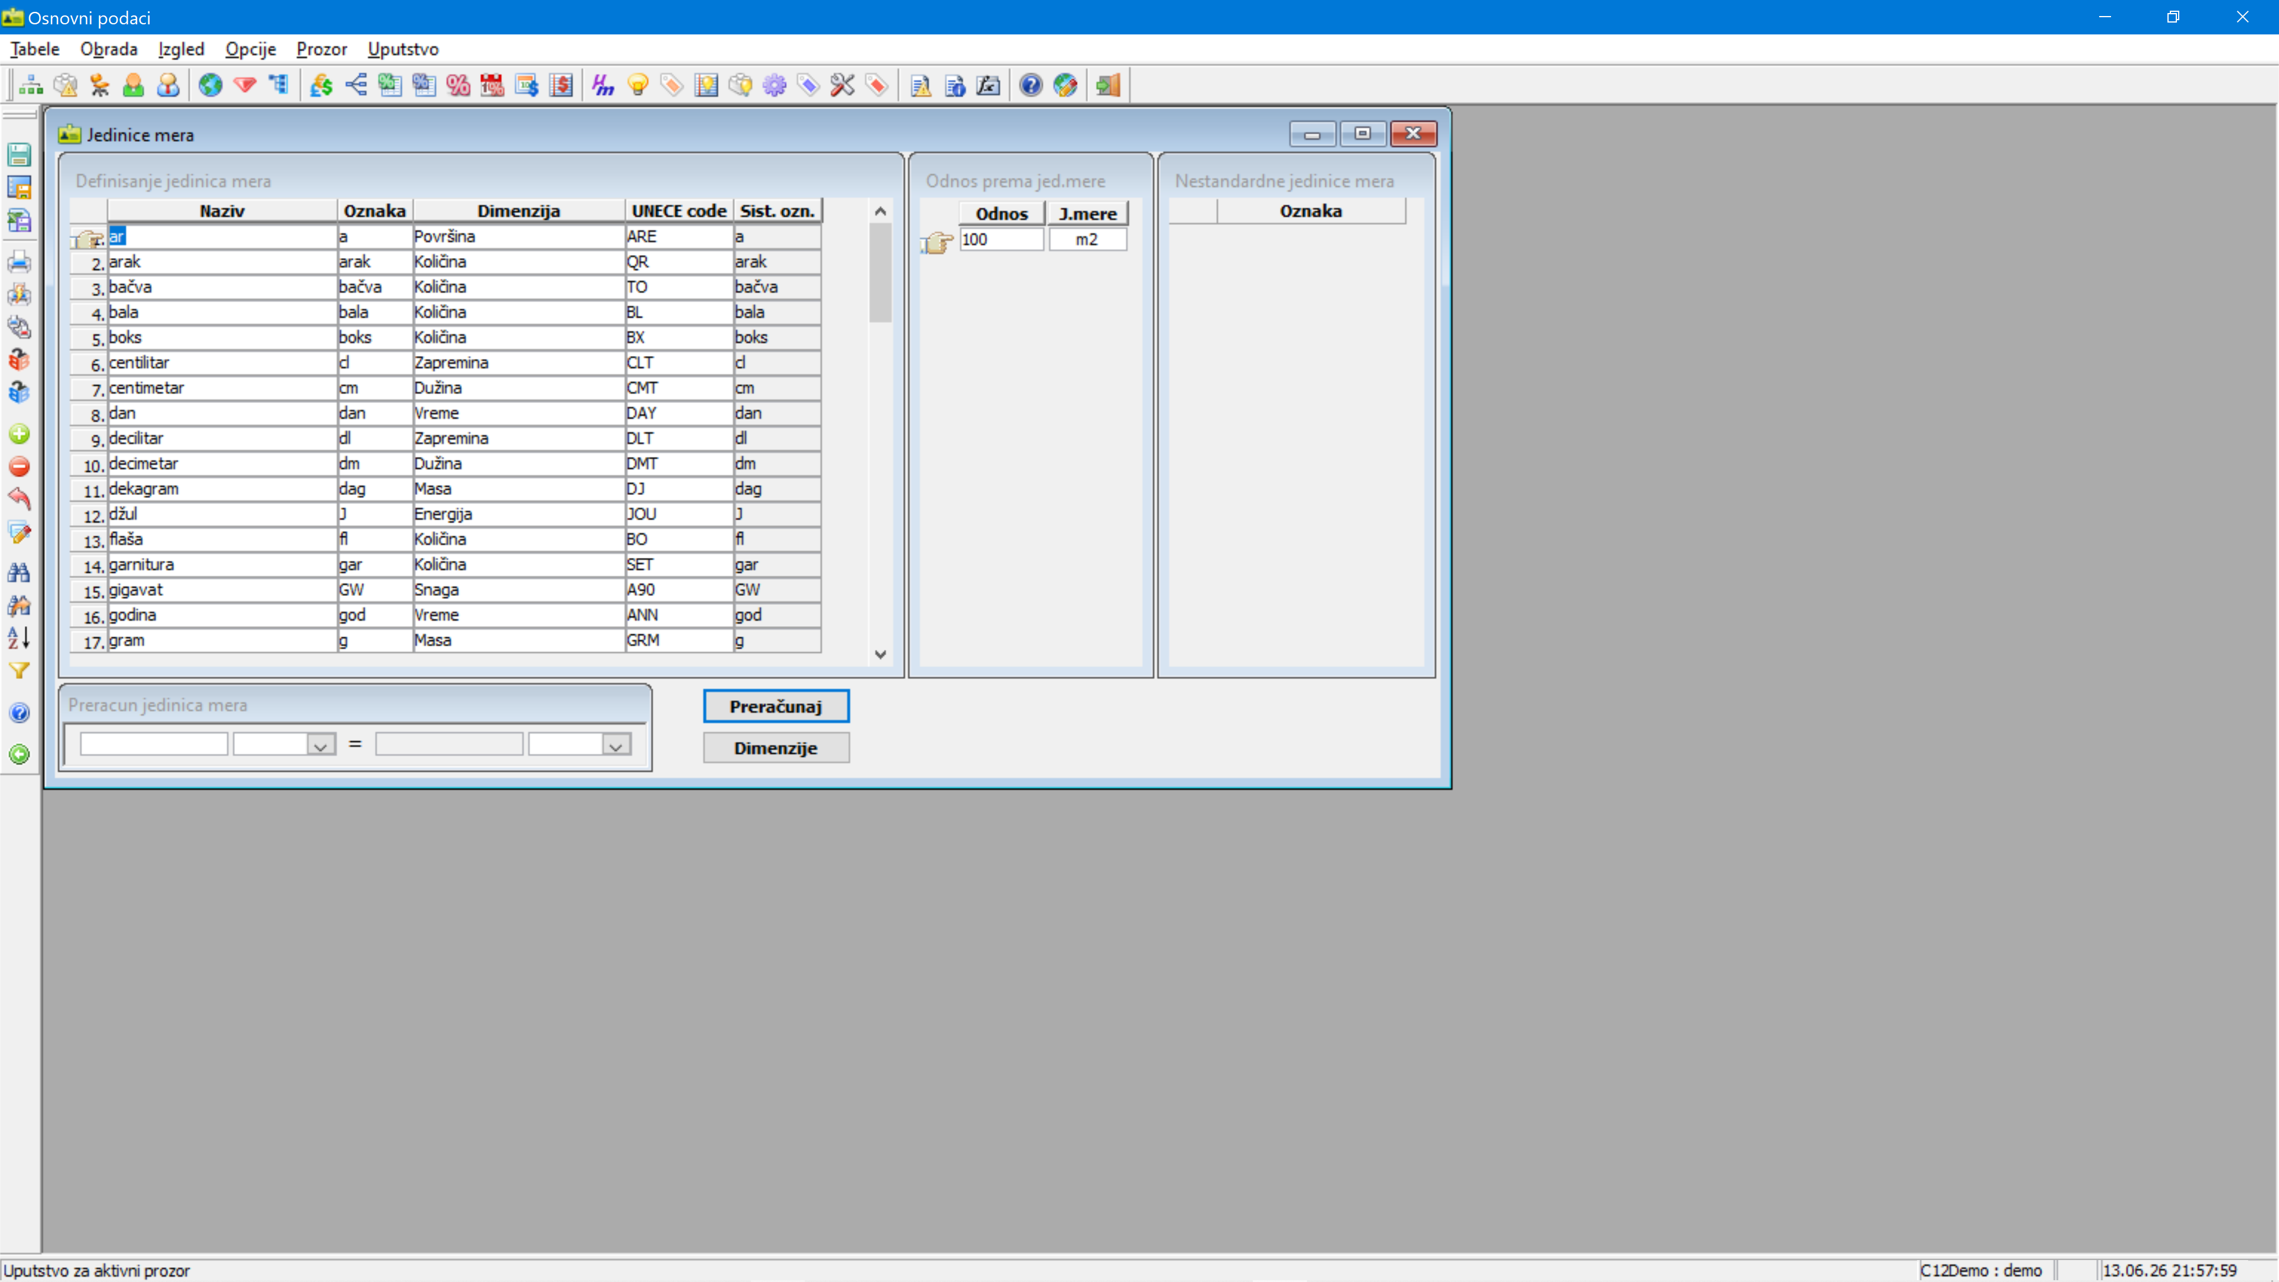Open the first unit dropdown in Preracun

320,745
